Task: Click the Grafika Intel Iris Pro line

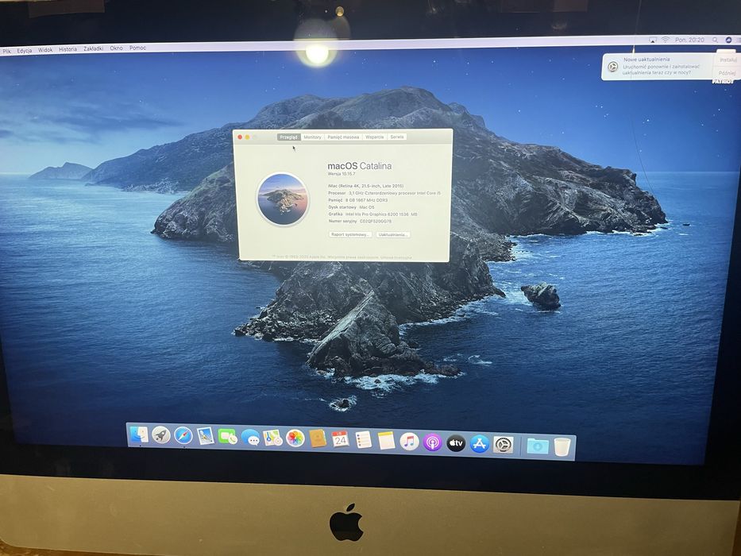Action: coord(372,214)
